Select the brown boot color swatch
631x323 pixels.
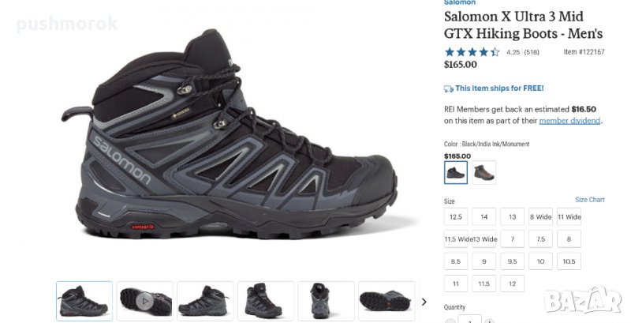point(484,172)
